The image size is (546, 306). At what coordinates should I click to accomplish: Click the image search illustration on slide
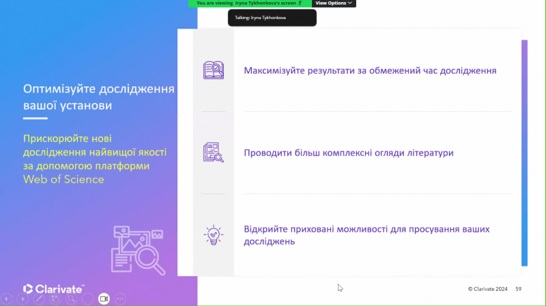coord(139,250)
